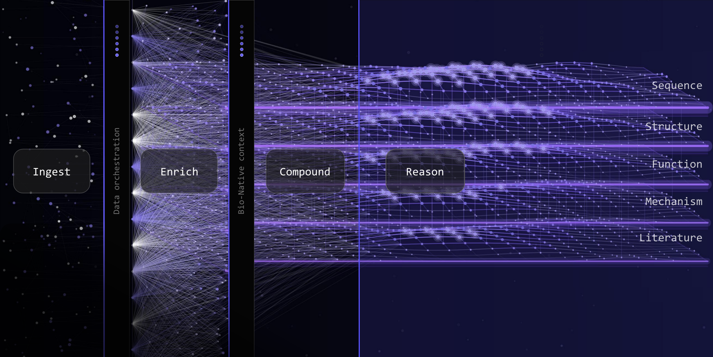Click the vertical Data orchestration label
713x357 pixels.
(x=117, y=171)
